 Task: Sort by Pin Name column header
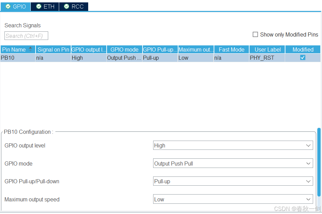[18, 49]
